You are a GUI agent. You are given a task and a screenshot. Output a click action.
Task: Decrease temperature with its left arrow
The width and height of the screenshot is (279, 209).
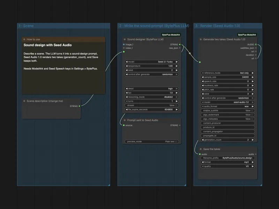127,66
